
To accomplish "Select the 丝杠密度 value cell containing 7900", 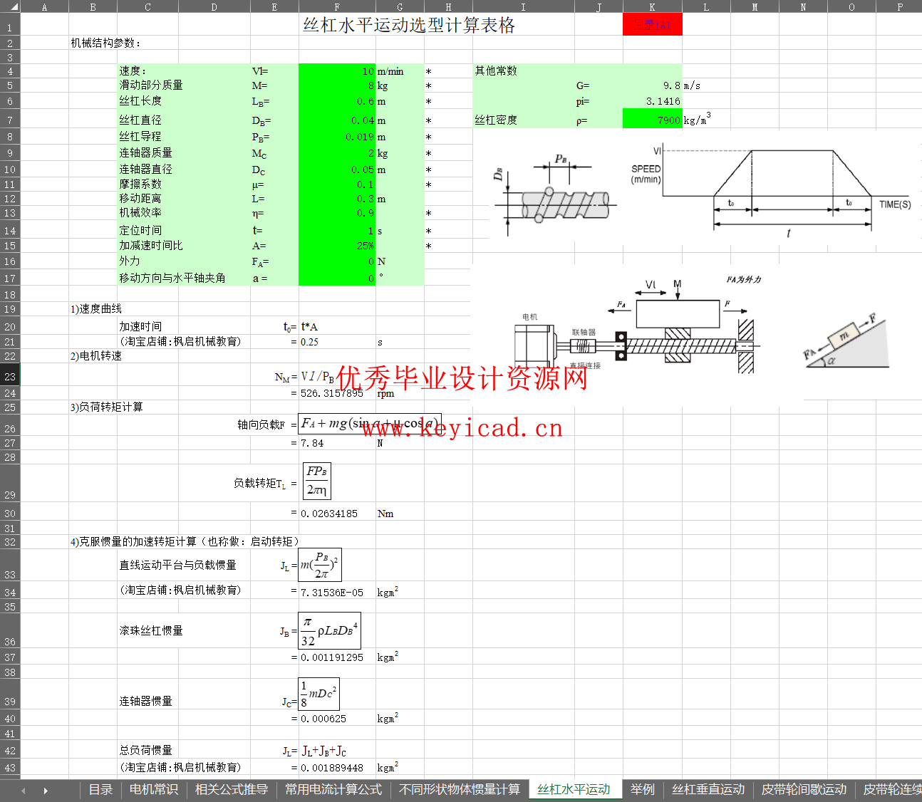I will 652,120.
